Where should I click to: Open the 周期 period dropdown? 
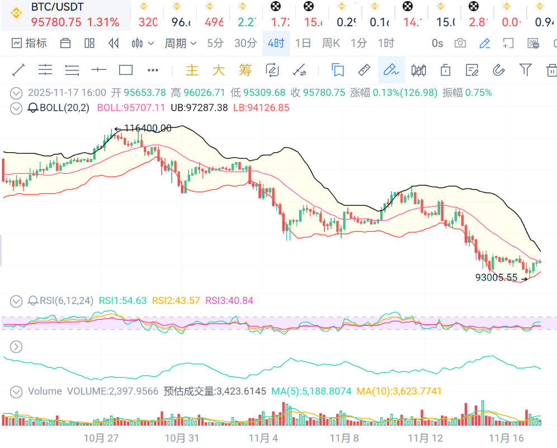[x=180, y=43]
